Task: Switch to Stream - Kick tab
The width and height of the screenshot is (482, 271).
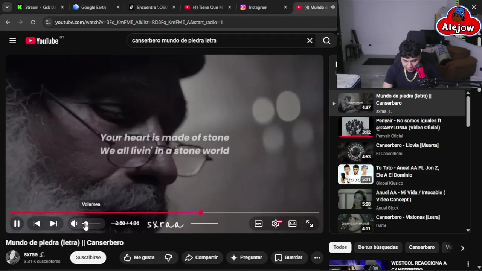Action: pyautogui.click(x=40, y=7)
